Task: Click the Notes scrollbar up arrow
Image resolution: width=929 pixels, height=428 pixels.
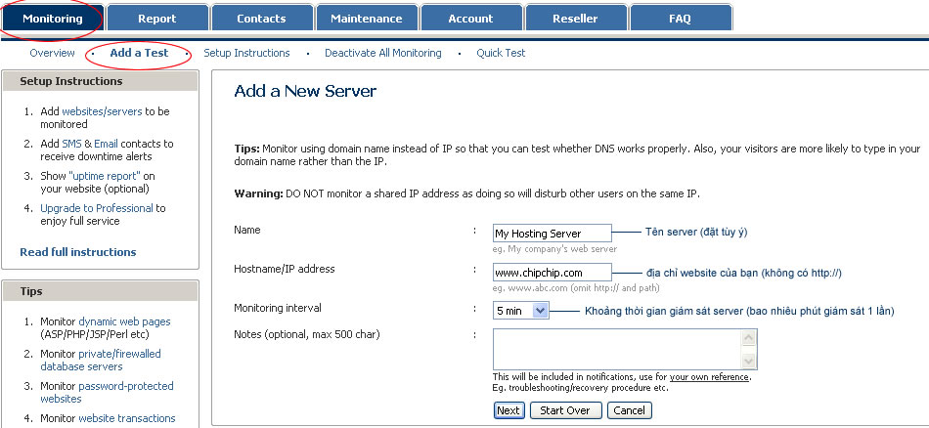Action: point(748,338)
